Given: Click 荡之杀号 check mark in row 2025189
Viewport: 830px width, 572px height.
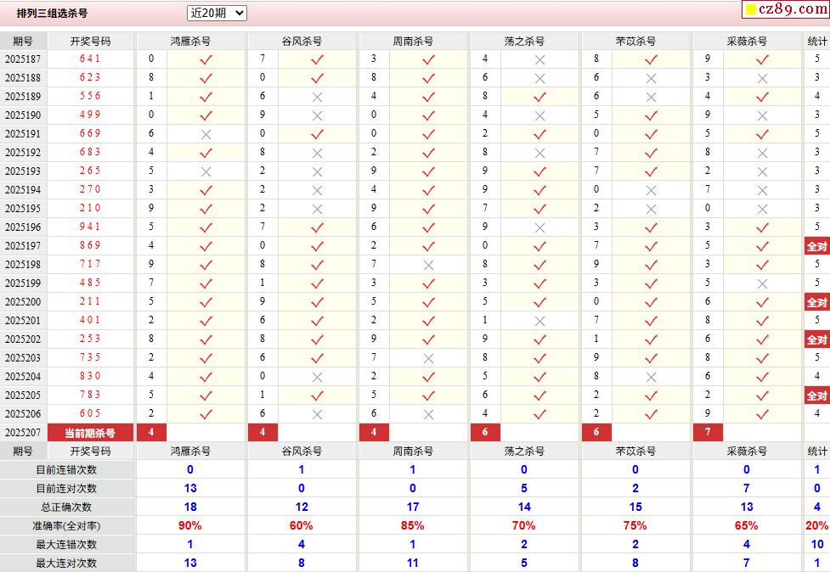Looking at the screenshot, I should [539, 98].
